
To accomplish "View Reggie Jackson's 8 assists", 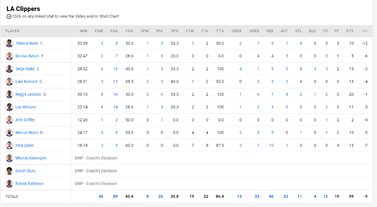I will coord(287,95).
